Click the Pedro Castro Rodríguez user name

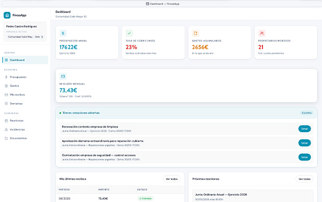coord(22,26)
